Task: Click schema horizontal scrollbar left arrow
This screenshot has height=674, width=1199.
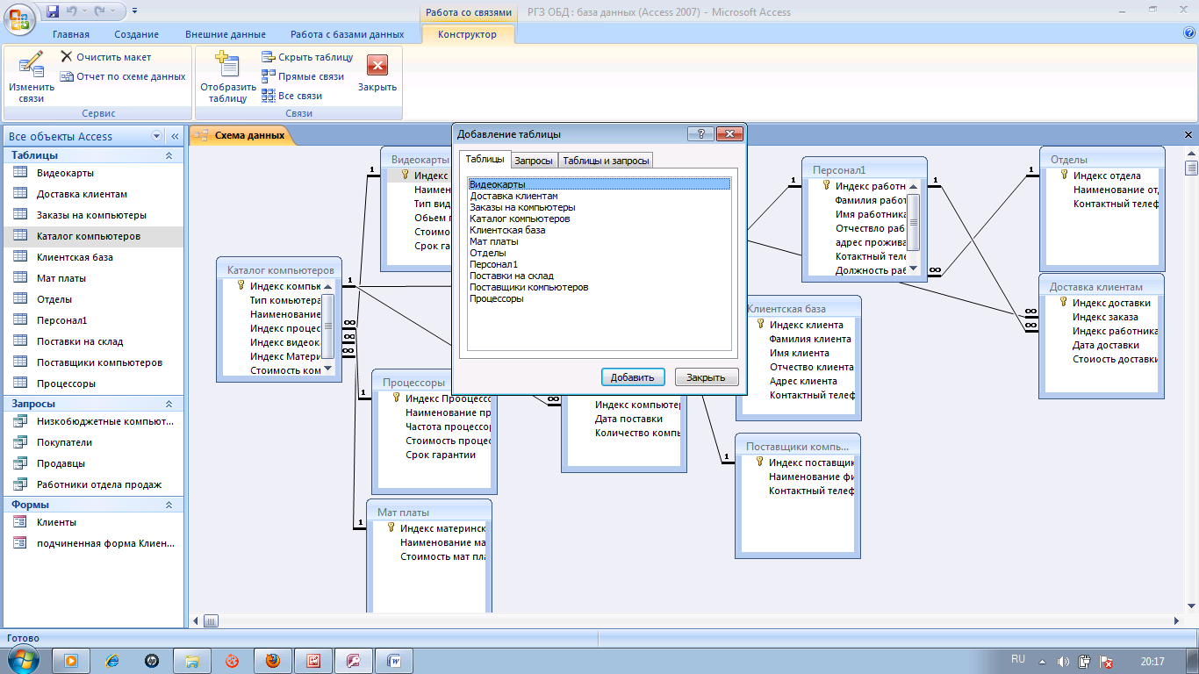Action: tap(197, 620)
